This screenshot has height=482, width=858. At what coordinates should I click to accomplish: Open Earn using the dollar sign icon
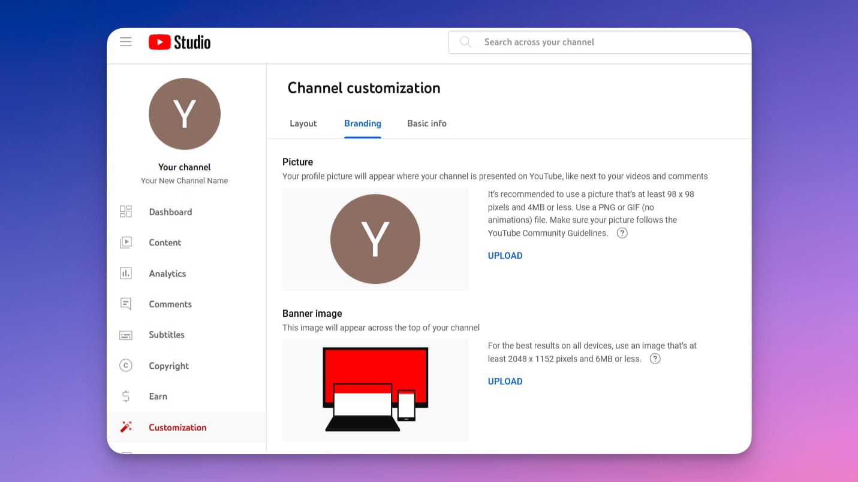[126, 396]
